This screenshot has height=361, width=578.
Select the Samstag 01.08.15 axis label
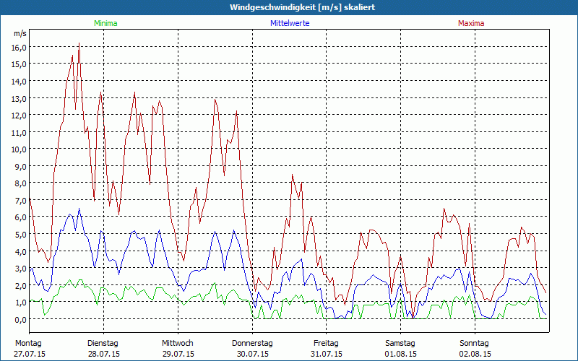click(400, 349)
